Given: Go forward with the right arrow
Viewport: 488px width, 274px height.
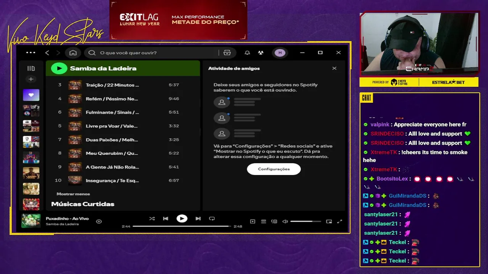Looking at the screenshot, I should (58, 53).
